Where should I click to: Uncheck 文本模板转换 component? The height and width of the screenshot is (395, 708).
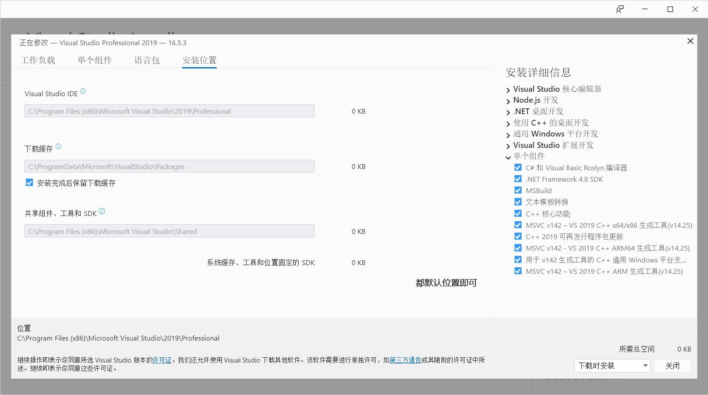(x=518, y=202)
